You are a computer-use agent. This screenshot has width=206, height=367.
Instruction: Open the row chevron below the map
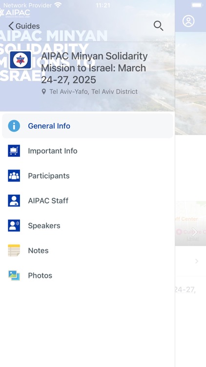pyautogui.click(x=197, y=261)
